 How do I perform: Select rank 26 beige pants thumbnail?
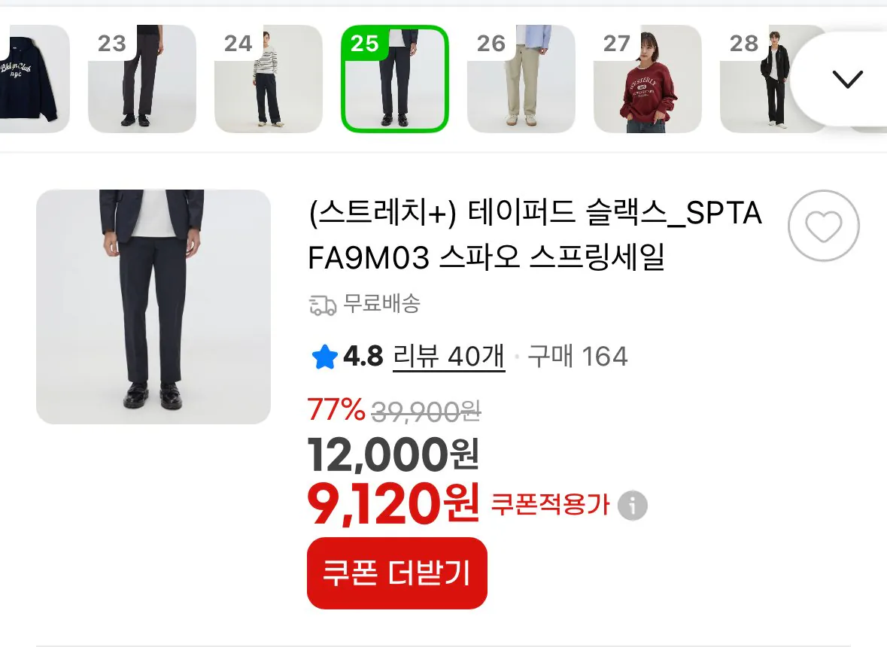pos(521,78)
